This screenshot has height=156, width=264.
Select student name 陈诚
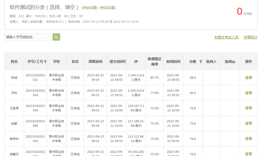pos(14,77)
